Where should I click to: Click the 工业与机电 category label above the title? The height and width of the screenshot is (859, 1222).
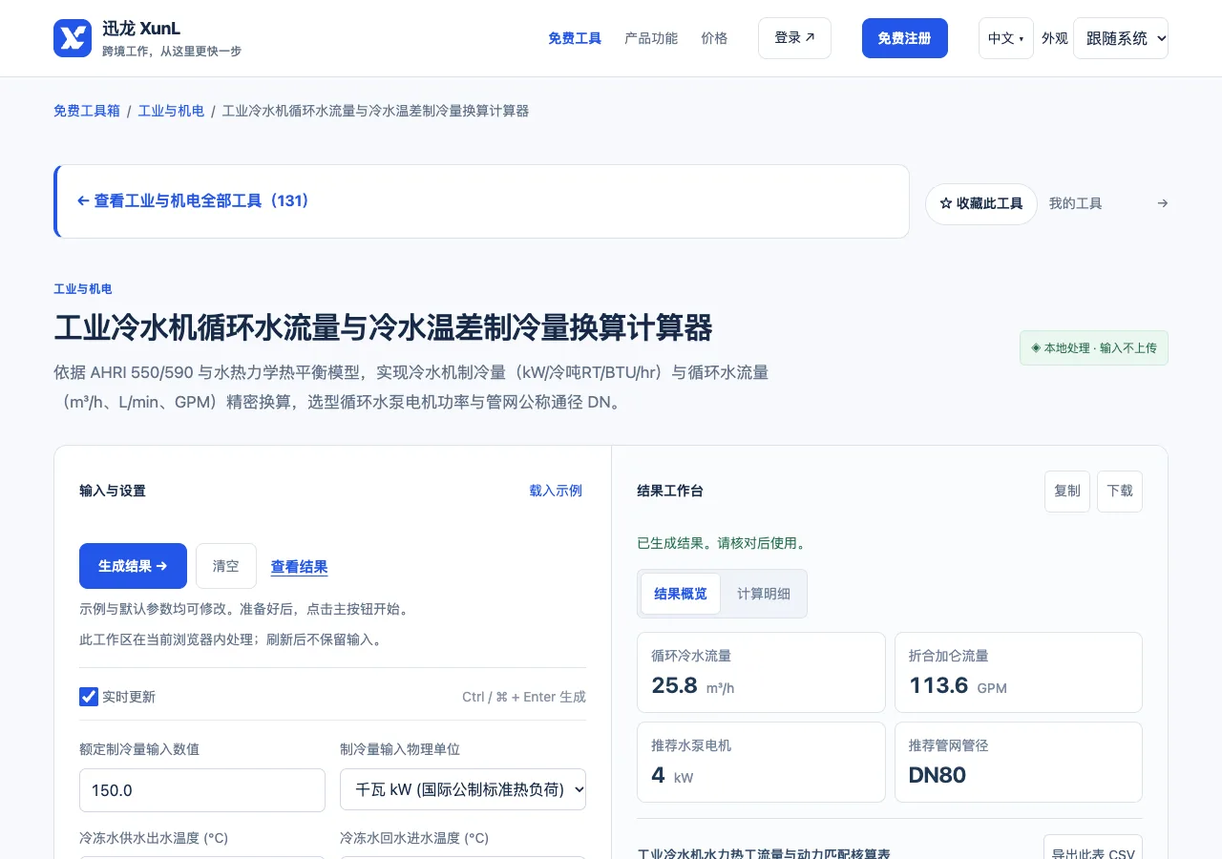(83, 289)
